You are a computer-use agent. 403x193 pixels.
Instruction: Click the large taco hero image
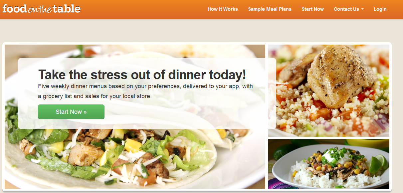(x=135, y=117)
